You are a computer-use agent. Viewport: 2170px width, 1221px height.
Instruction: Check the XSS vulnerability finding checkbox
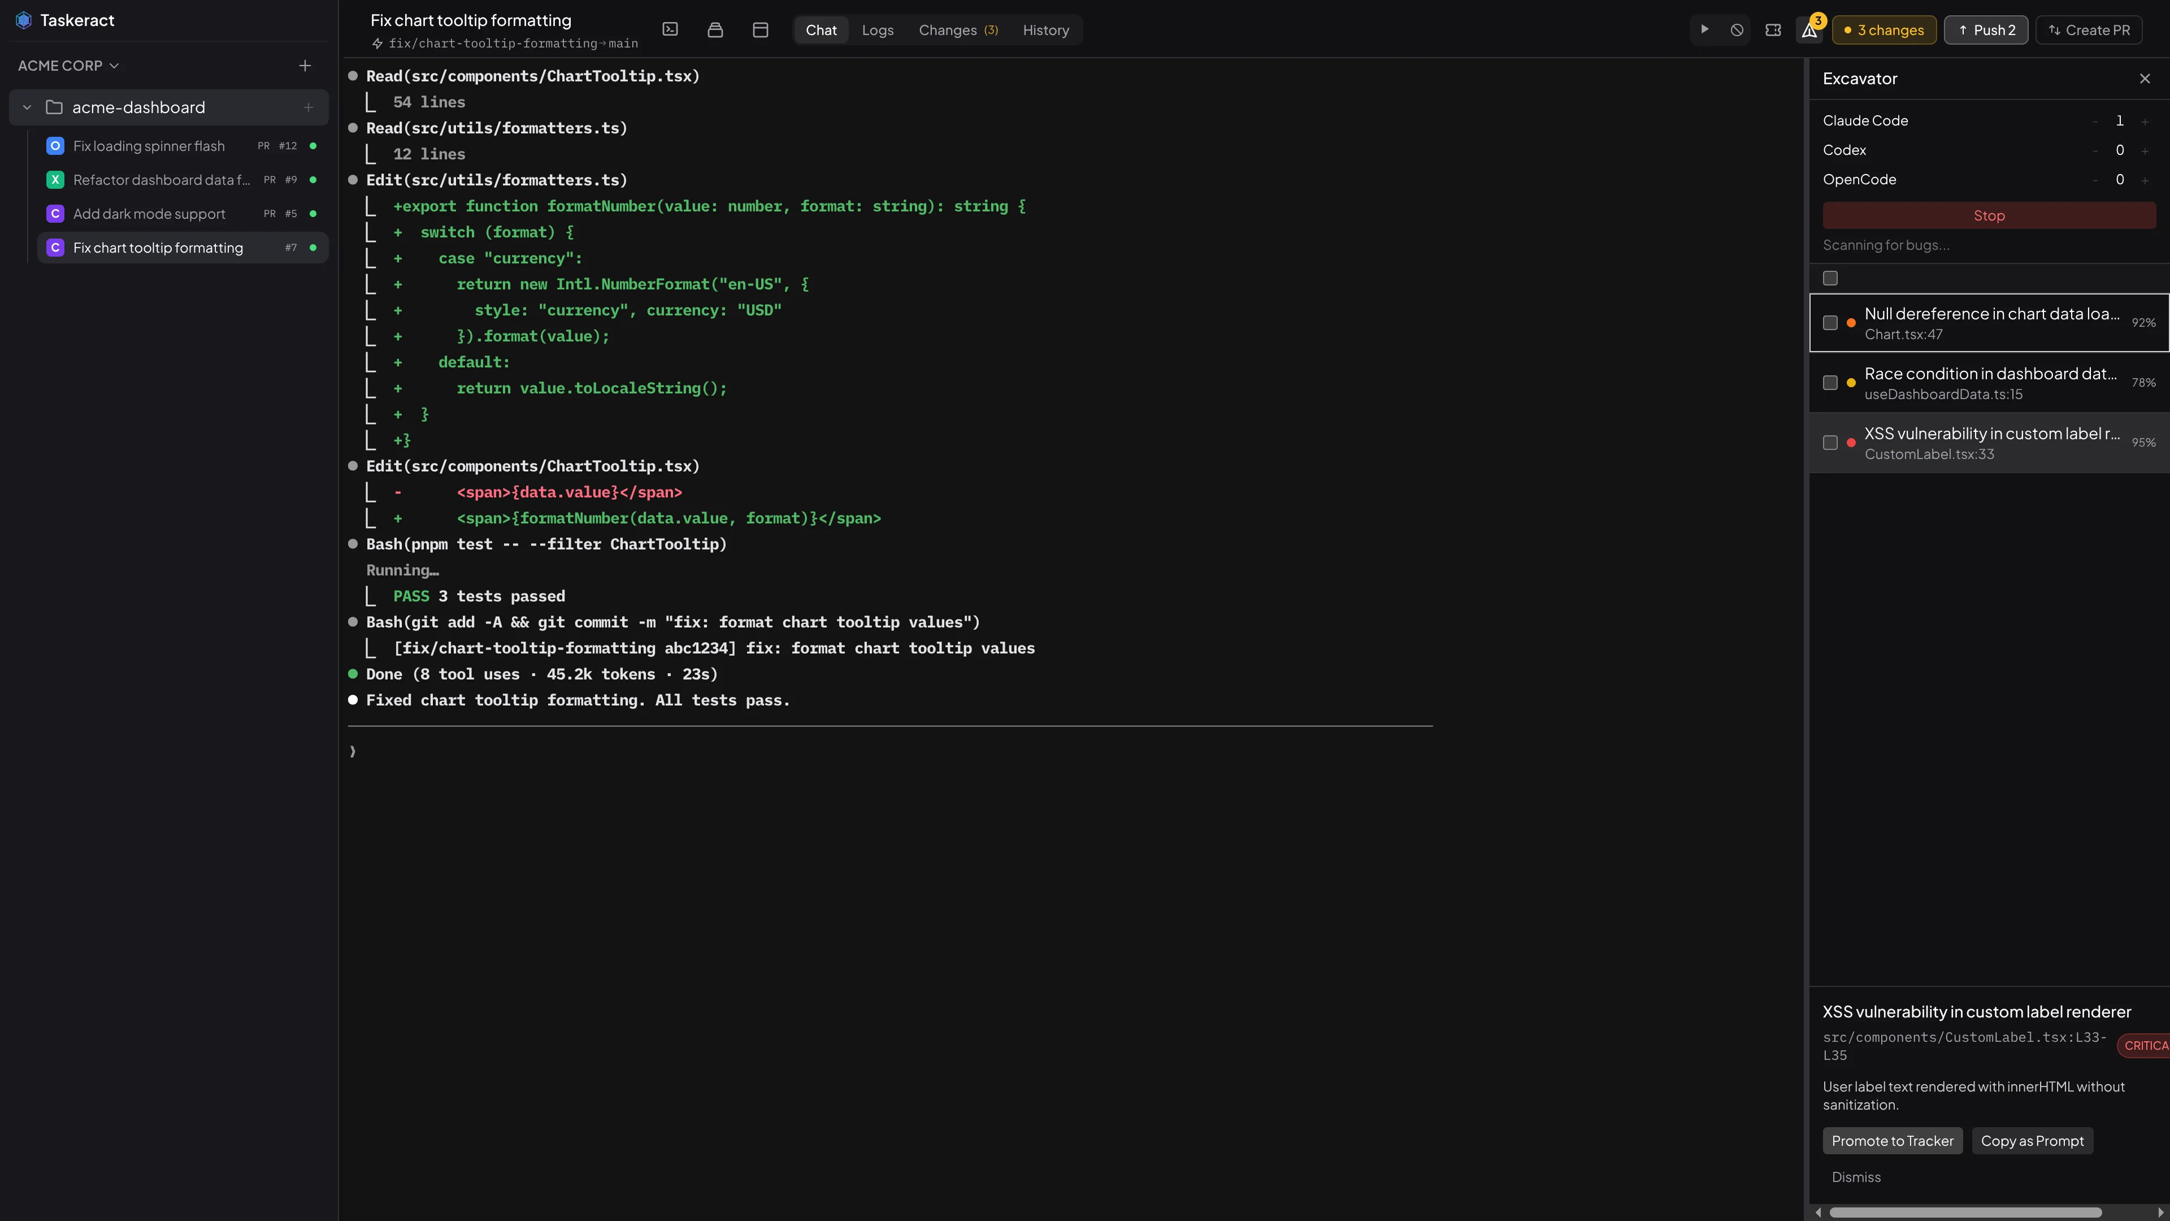[1832, 443]
